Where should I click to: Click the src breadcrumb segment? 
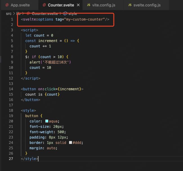tap(9, 13)
